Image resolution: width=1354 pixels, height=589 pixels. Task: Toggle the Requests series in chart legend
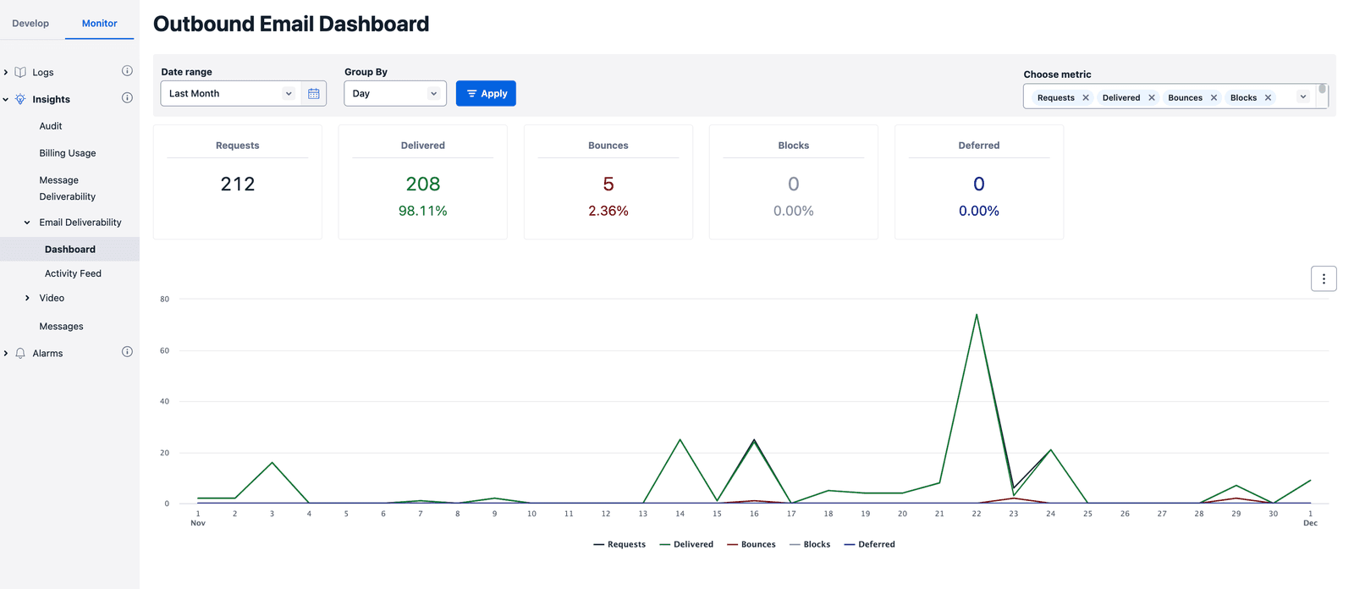pyautogui.click(x=619, y=544)
